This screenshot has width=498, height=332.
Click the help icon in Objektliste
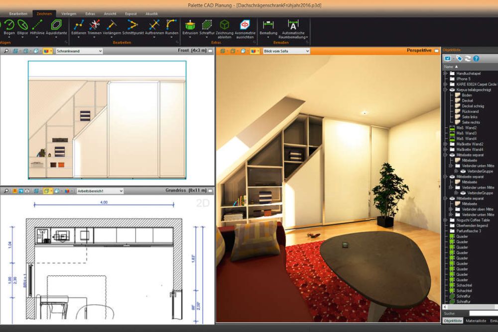coord(476,59)
